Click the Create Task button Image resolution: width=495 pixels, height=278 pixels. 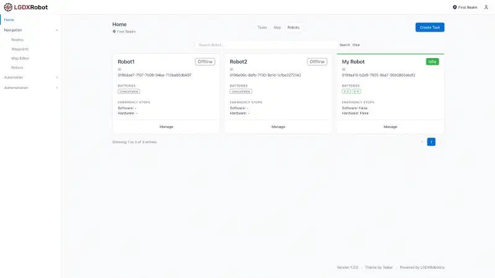click(x=429, y=27)
